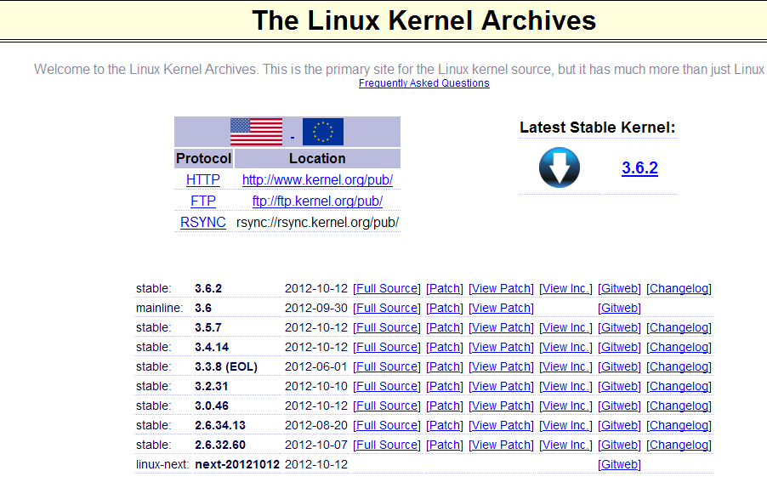Open View Patch for stable 3.6.2
Image resolution: width=767 pixels, height=488 pixels.
click(x=502, y=288)
